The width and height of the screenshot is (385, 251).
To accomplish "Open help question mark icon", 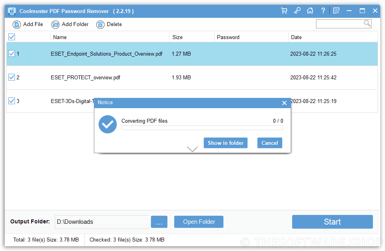I will tap(323, 11).
